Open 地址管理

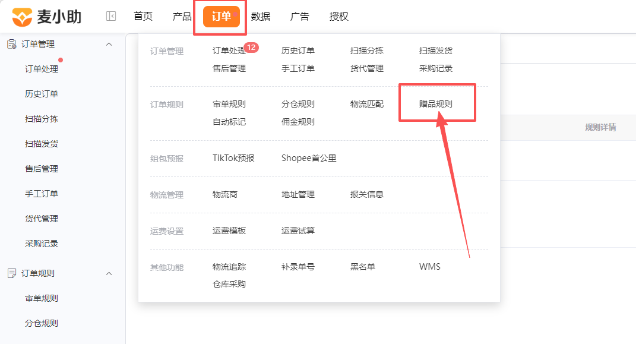pos(298,195)
